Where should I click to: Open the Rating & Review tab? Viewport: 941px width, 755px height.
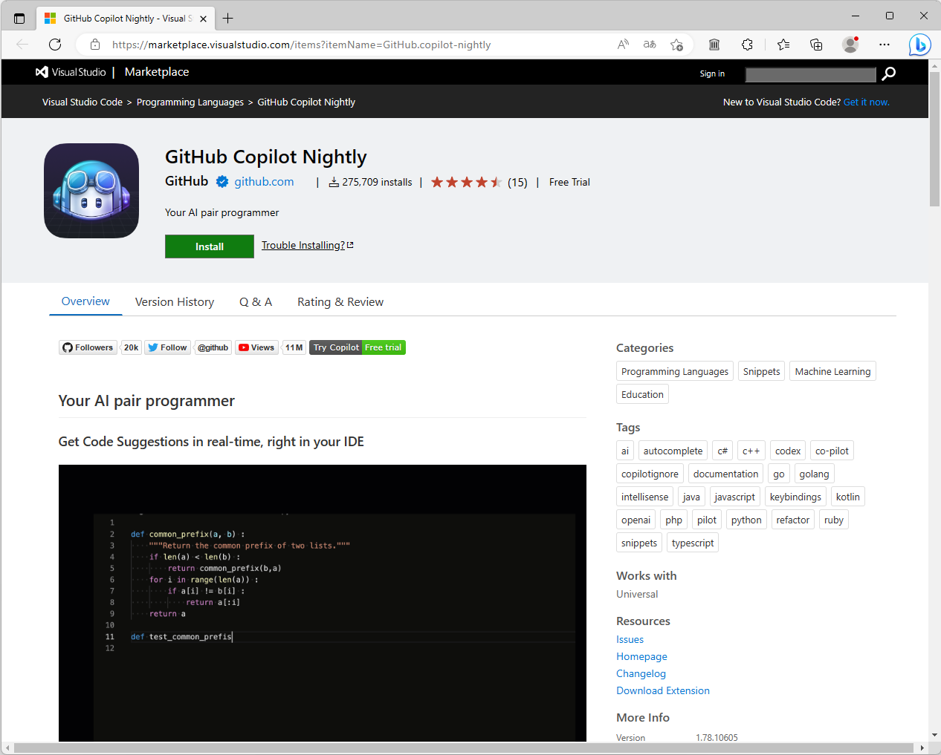(x=340, y=301)
